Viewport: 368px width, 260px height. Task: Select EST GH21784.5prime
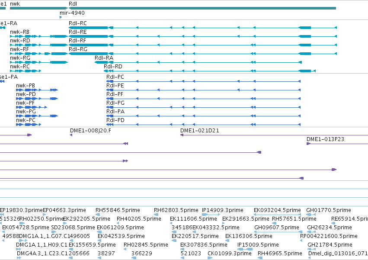[330, 245]
